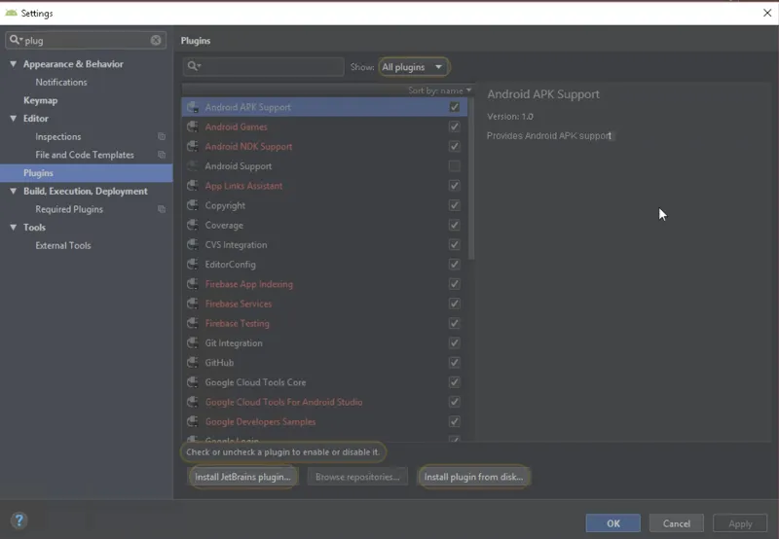This screenshot has width=779, height=539.
Task: Click the project-level icon beside Inspections
Action: point(162,136)
